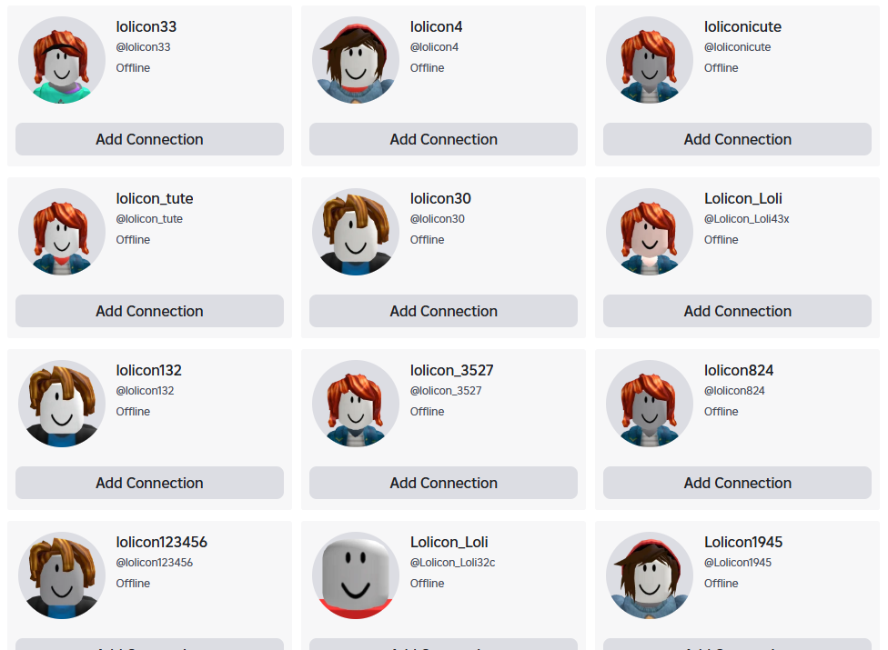Viewport: 888px width, 650px height.
Task: Select the @lolicon_3527 username text
Action: point(446,391)
